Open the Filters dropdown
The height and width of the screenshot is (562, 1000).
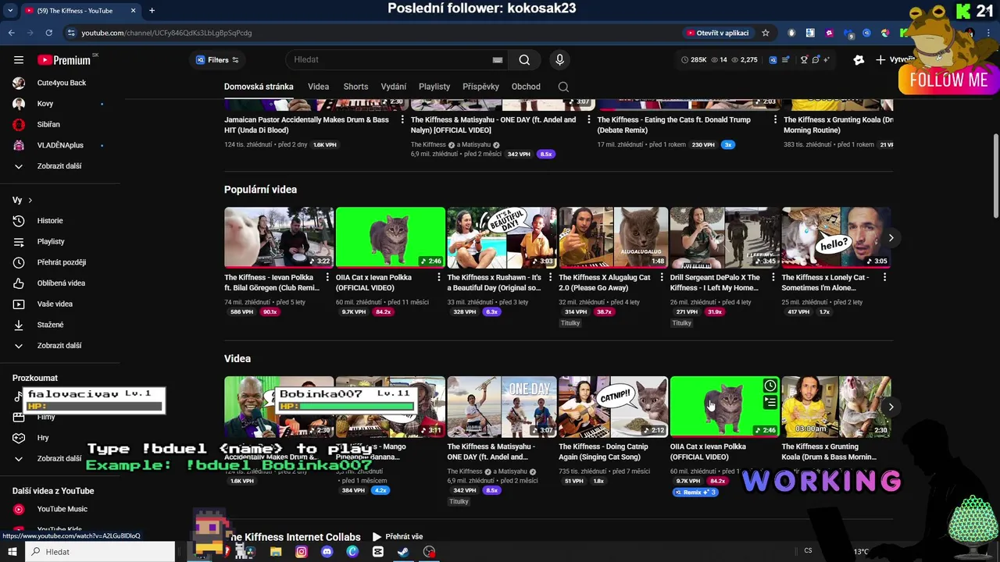pyautogui.click(x=218, y=60)
